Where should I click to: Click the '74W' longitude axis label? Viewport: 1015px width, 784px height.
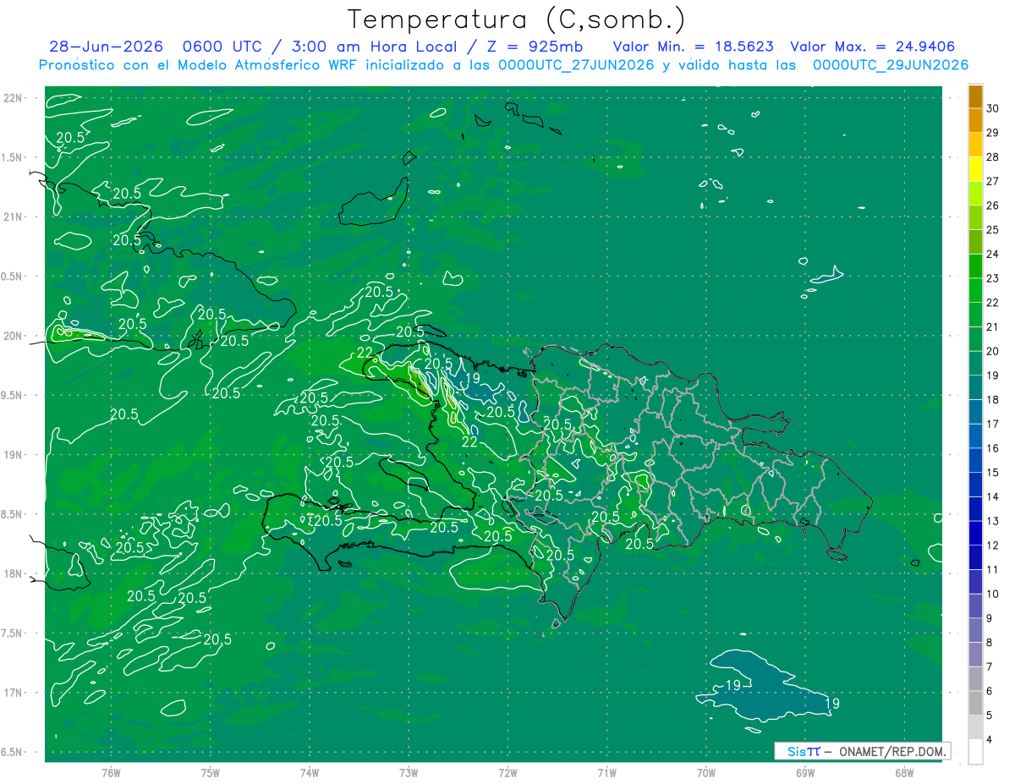click(310, 772)
